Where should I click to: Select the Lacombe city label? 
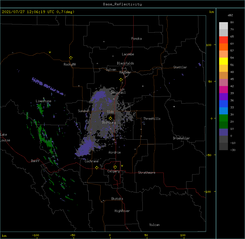128,54
